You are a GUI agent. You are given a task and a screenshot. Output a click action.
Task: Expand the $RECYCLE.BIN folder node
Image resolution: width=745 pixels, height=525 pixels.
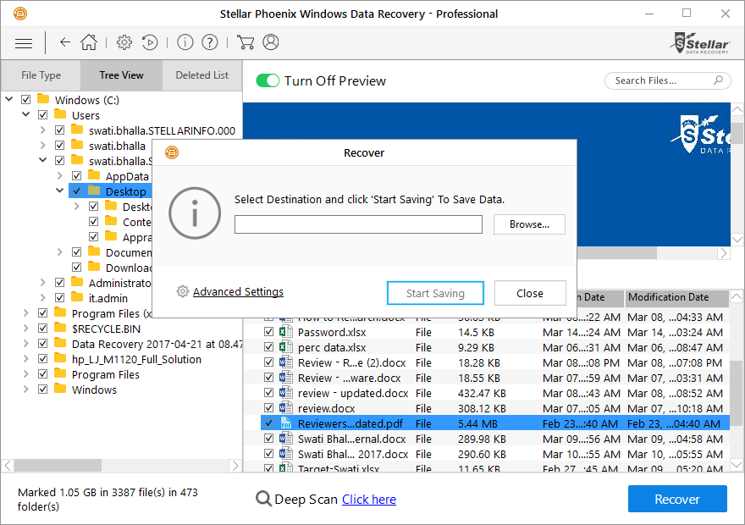[26, 329]
